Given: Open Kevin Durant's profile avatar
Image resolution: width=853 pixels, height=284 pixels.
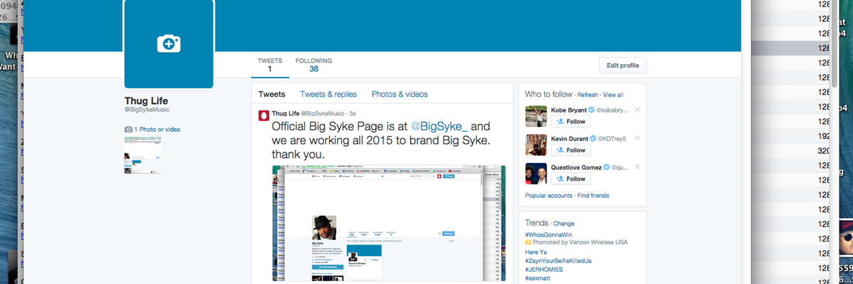Looking at the screenshot, I should point(536,145).
